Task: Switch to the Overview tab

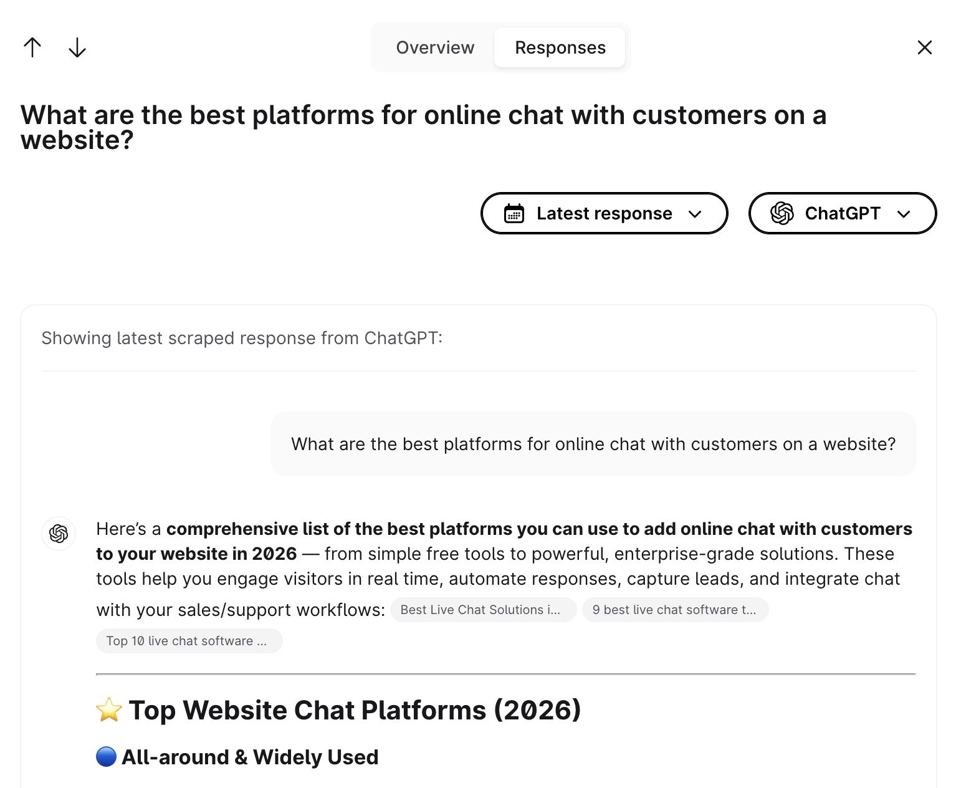Action: pyautogui.click(x=435, y=47)
